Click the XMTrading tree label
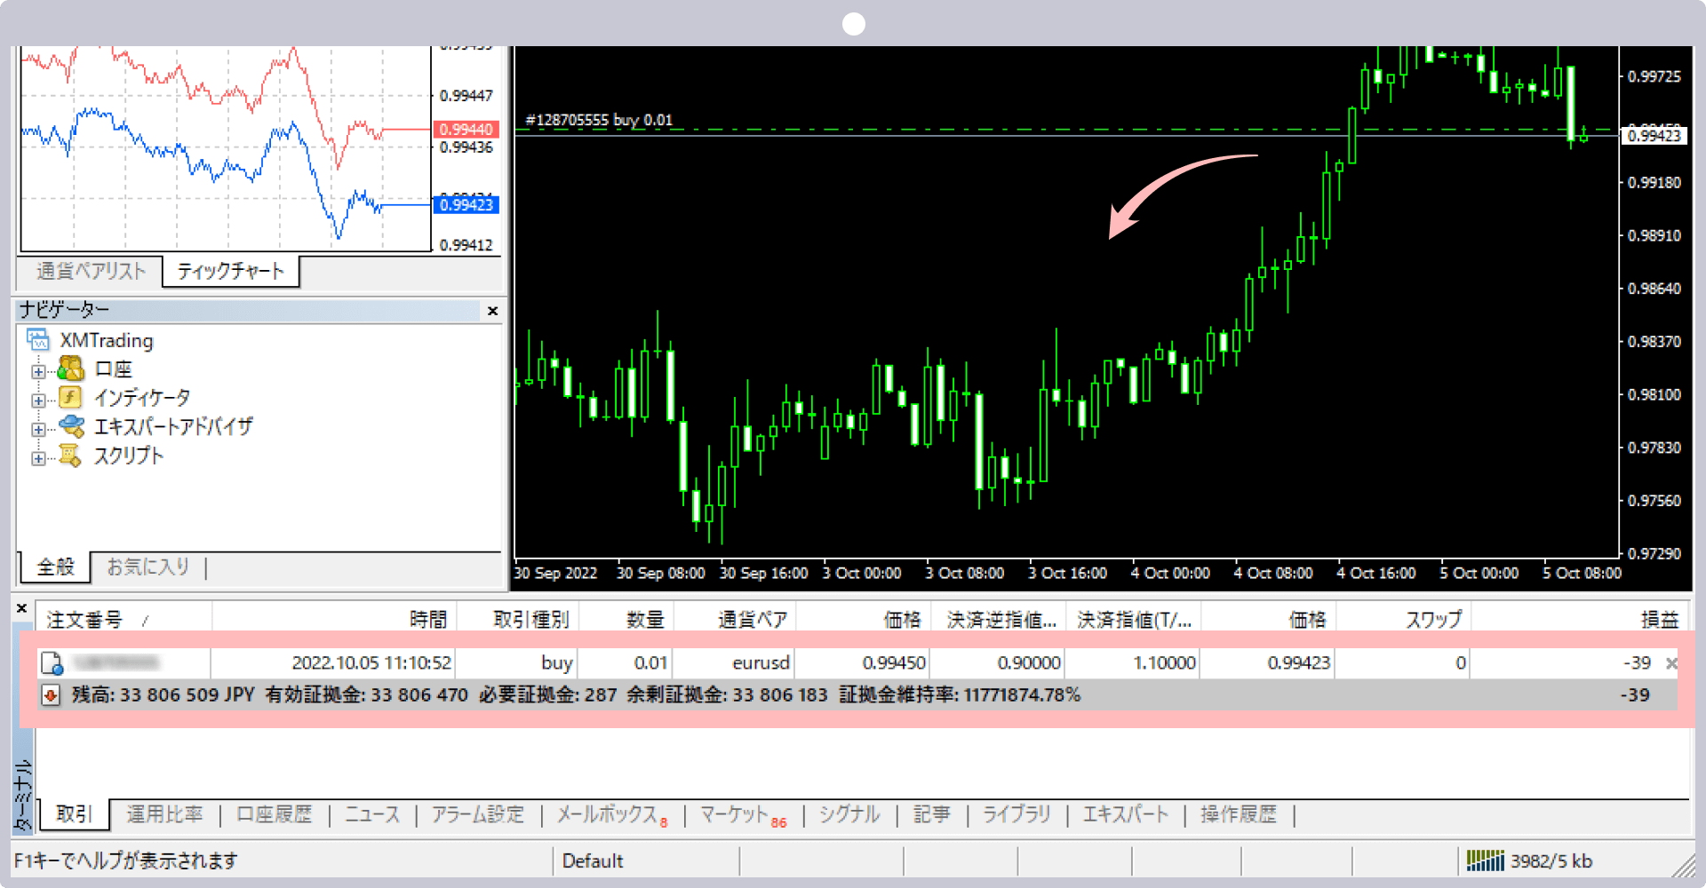This screenshot has width=1706, height=888. click(107, 341)
